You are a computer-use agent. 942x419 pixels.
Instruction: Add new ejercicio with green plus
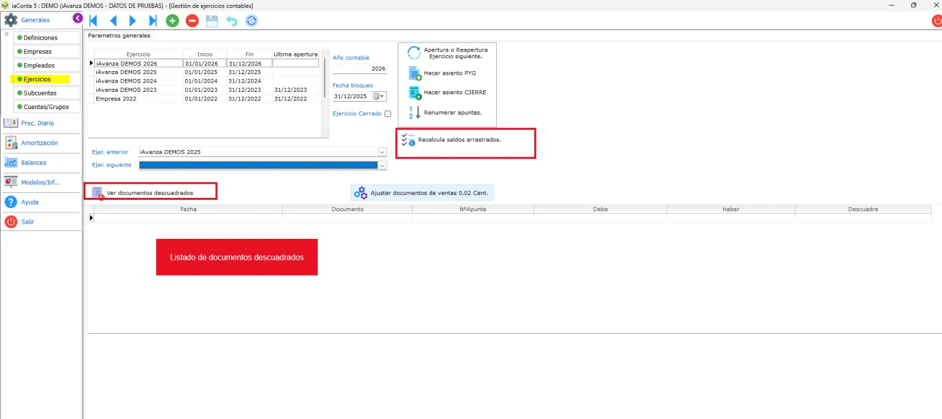click(x=172, y=21)
